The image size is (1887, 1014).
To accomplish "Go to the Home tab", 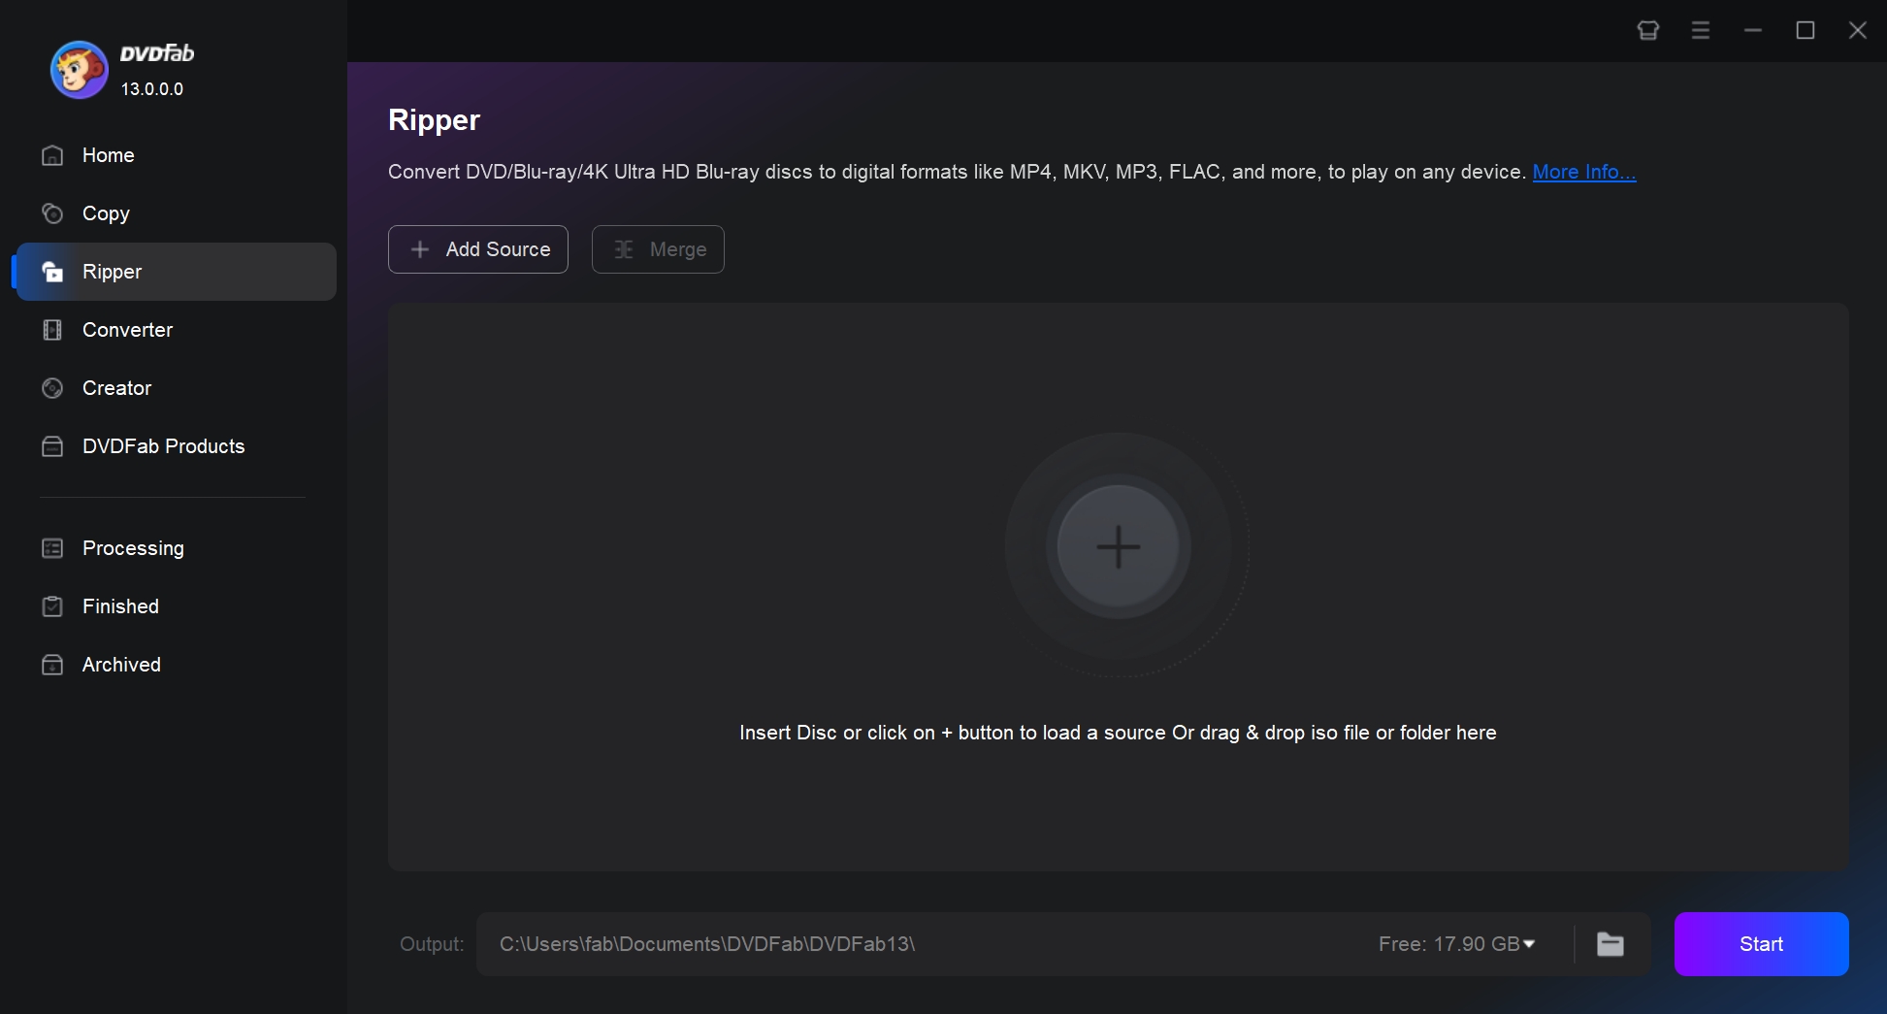I will [x=107, y=155].
